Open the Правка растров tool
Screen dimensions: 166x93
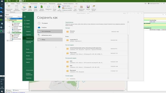36,8
